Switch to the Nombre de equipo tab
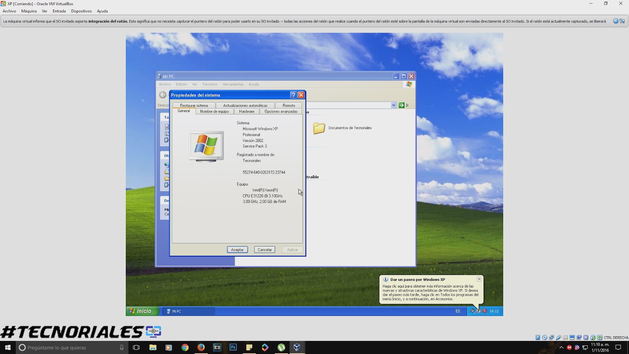Image resolution: width=629 pixels, height=354 pixels. click(214, 111)
